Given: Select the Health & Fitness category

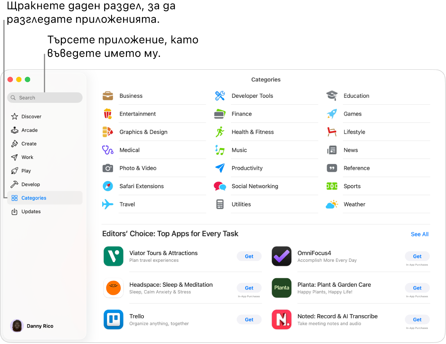Looking at the screenshot, I should point(253,132).
